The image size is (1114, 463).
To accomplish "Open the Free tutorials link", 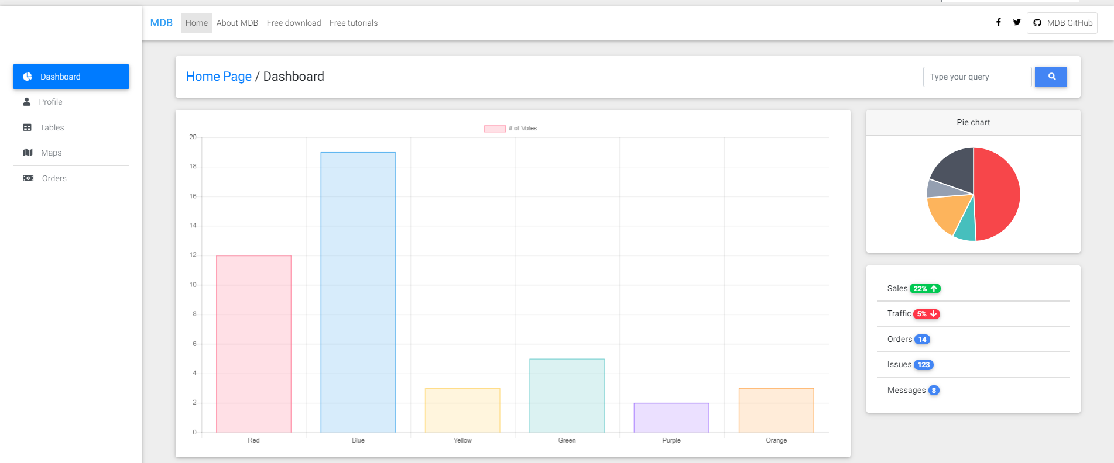I will [354, 23].
